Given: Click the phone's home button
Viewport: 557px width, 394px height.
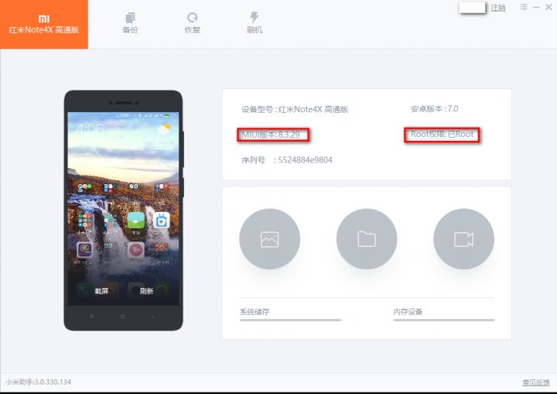Looking at the screenshot, I should pos(122,317).
